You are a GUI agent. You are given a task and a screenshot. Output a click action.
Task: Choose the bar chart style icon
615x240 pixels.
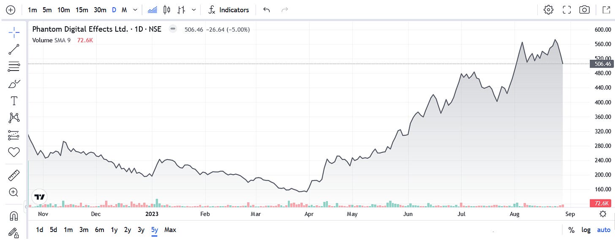[x=181, y=10]
